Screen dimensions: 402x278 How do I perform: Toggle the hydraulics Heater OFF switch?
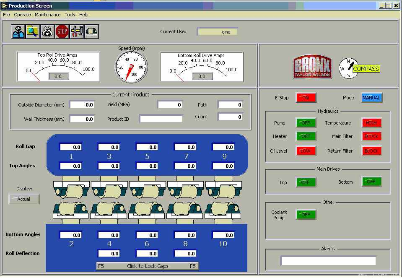click(306, 136)
